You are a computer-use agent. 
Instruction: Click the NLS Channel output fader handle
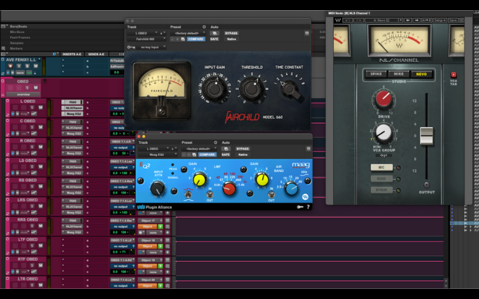click(x=426, y=136)
